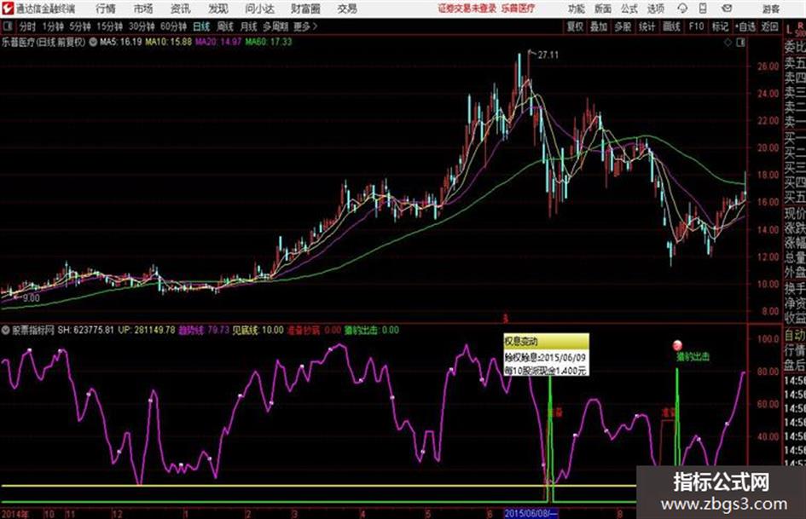Click the highlighted 2015/06/08 date marker
Viewport: 806px width, 519px height.
[x=531, y=513]
